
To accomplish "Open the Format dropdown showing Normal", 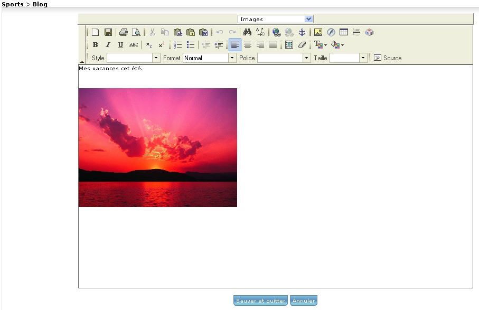I will pyautogui.click(x=209, y=58).
